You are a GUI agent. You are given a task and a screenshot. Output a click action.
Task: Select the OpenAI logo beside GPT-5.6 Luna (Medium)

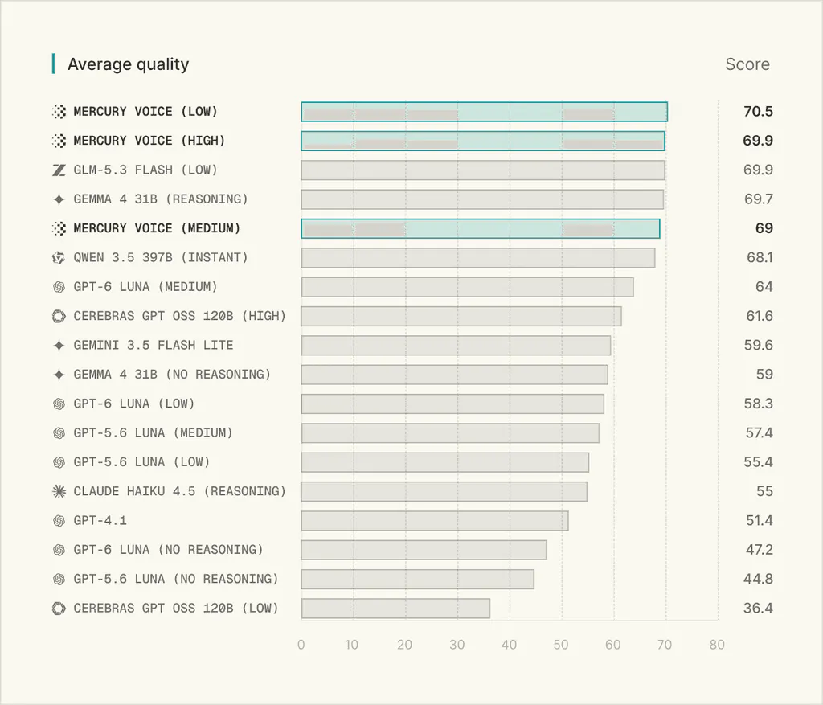tap(59, 433)
